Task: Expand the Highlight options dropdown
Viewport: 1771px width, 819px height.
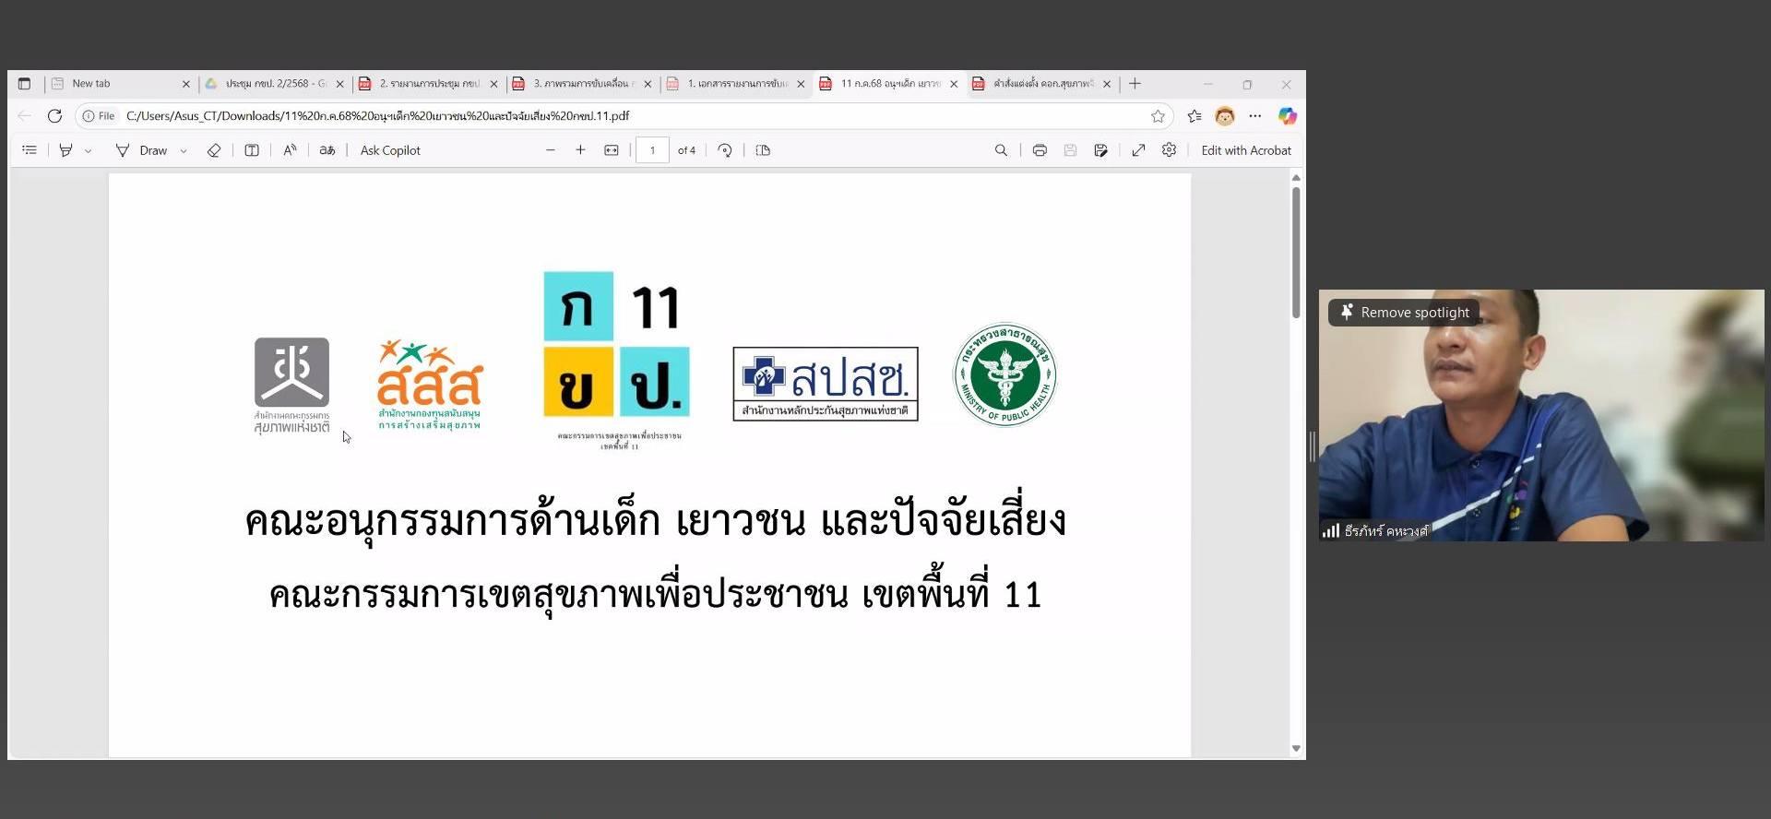Action: tap(89, 151)
